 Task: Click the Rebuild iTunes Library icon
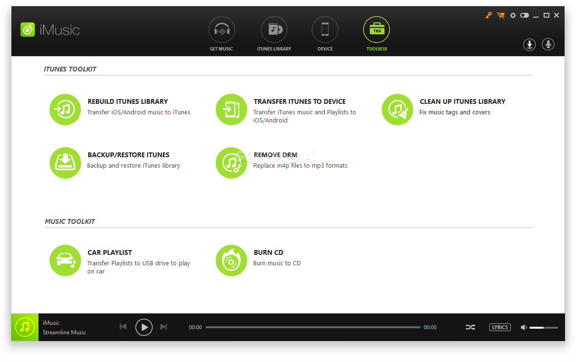click(65, 110)
